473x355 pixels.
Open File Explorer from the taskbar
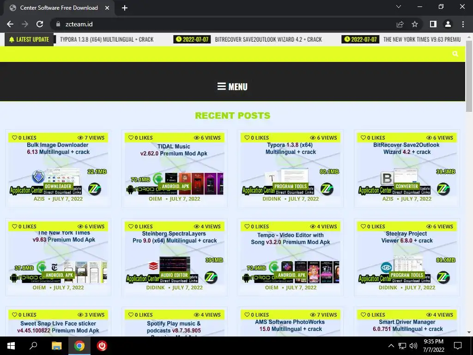[56, 346]
